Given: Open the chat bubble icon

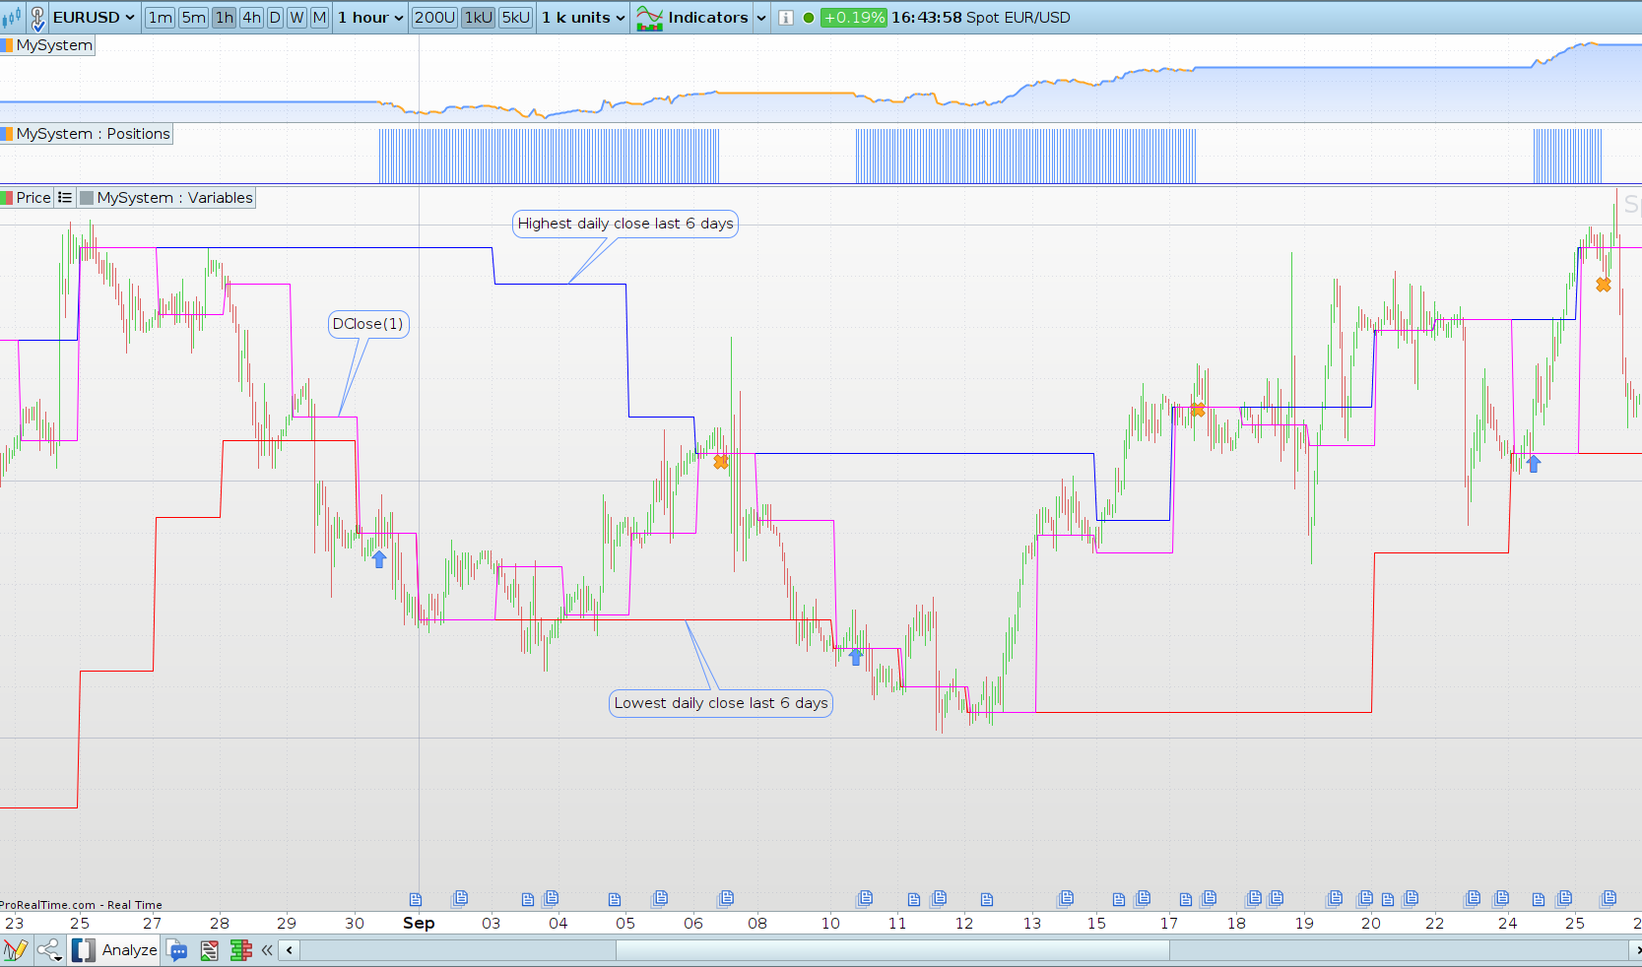Looking at the screenshot, I should [178, 950].
